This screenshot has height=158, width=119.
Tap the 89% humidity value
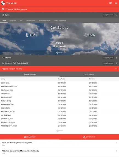coord(92,35)
